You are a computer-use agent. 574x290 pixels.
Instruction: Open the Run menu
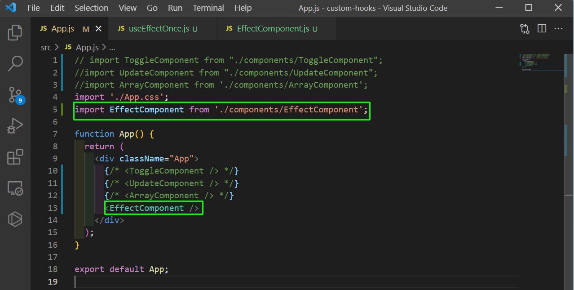175,8
